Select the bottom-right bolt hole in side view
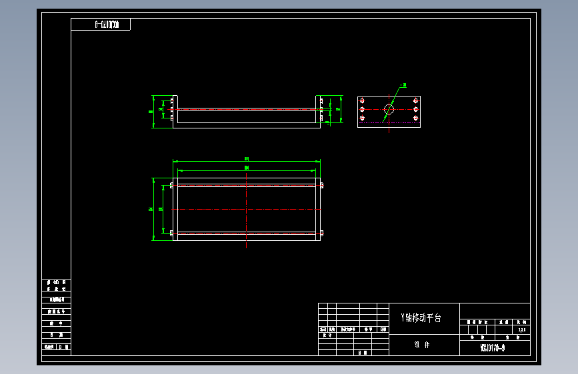This screenshot has height=374, width=578. [415, 118]
